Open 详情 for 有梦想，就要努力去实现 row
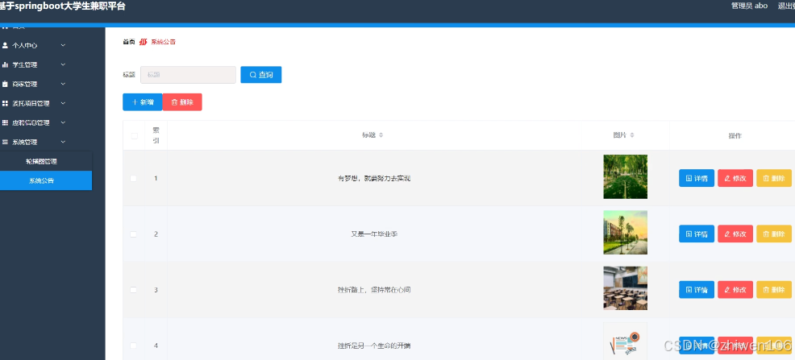This screenshot has width=795, height=360. [x=697, y=178]
